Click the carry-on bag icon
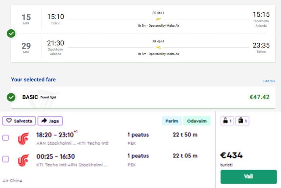Image resolution: width=281 pixels, height=188 pixels. [226, 121]
